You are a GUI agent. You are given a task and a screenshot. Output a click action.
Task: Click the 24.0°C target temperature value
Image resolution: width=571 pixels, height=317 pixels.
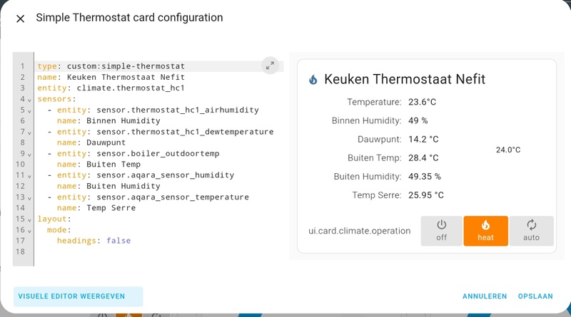pos(508,150)
